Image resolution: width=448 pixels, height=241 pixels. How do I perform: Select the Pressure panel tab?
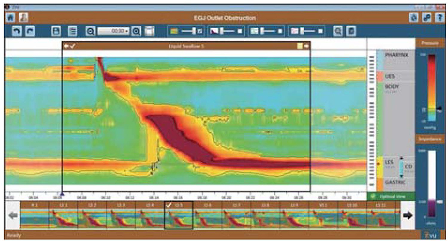tap(431, 43)
